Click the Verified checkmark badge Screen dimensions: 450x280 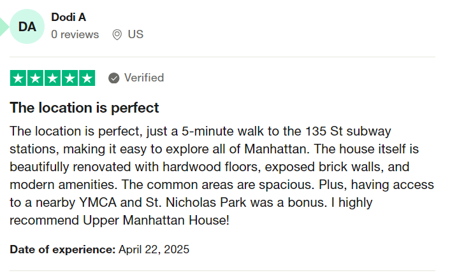113,78
